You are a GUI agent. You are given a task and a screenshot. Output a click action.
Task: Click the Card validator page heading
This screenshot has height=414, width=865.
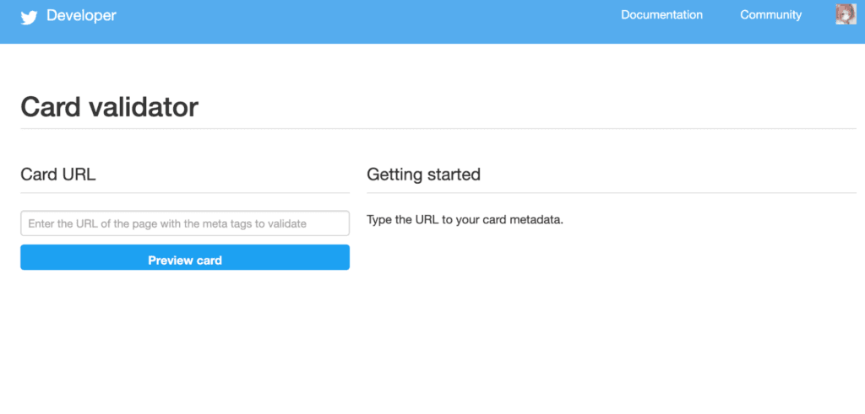click(x=109, y=107)
